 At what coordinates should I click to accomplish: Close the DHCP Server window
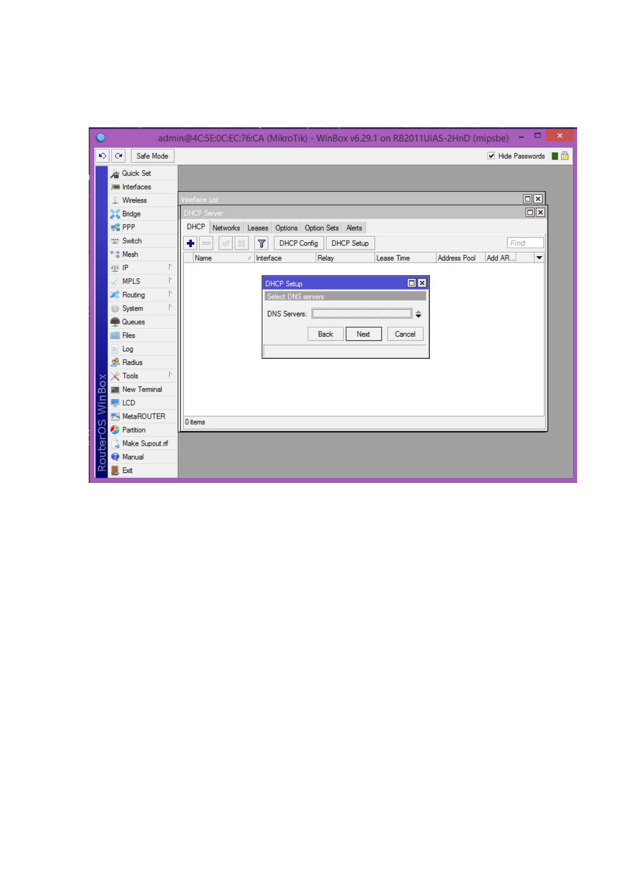[541, 213]
